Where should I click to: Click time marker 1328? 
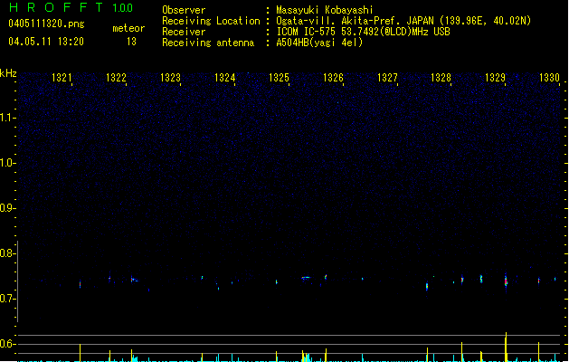pos(441,78)
